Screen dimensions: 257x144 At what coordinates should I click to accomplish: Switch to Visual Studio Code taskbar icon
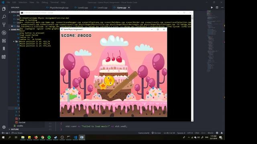pyautogui.click(x=75, y=138)
